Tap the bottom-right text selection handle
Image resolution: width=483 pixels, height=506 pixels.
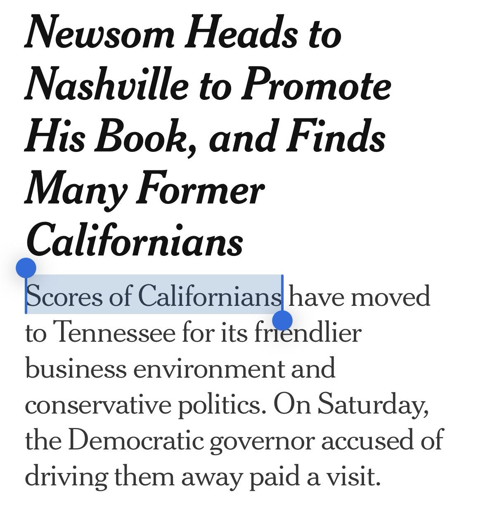tap(283, 320)
